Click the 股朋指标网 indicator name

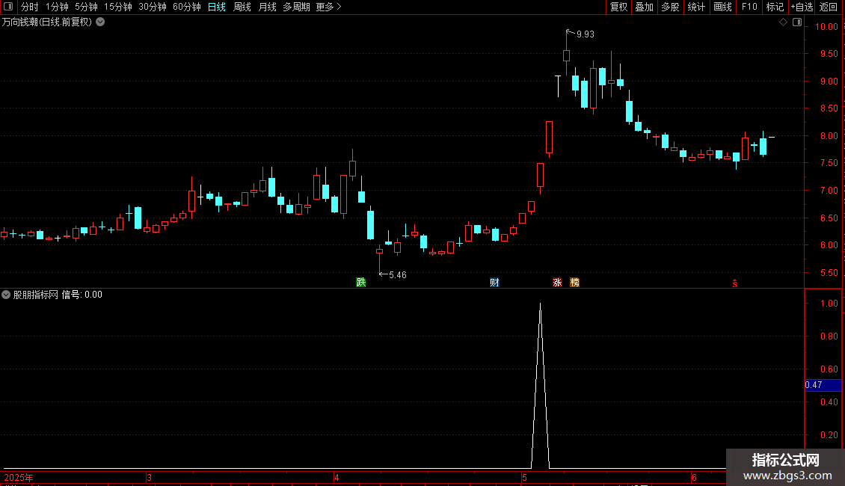coord(36,295)
